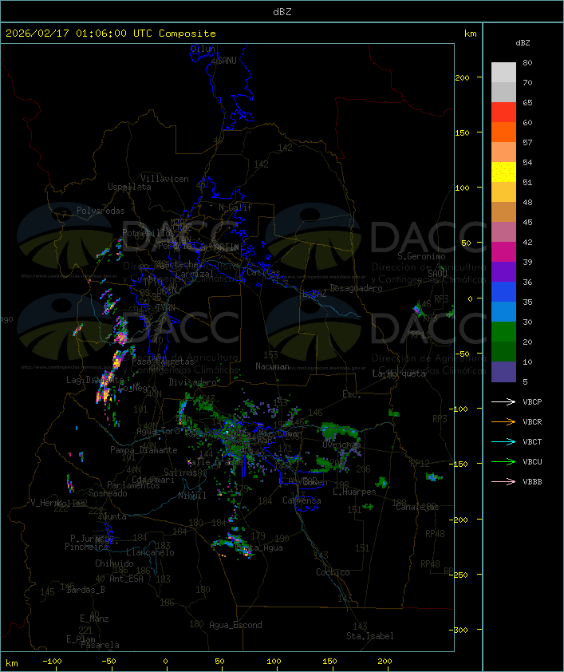Screen dimensions: 564x672
Task: Click the Pampa_Diamante map label
Action: click(144, 450)
